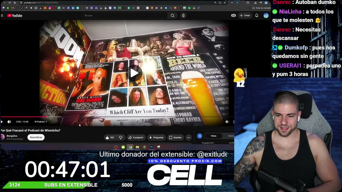Image resolution: width=342 pixels, height=192 pixels.
Task: Select the Engagement tab
Action: pos(208,143)
